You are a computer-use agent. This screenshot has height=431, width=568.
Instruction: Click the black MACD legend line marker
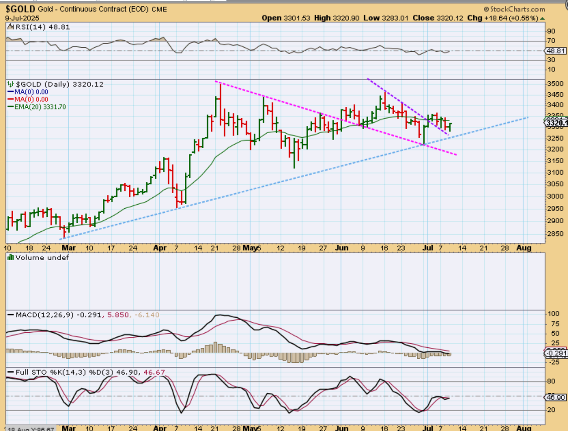[x=11, y=315]
